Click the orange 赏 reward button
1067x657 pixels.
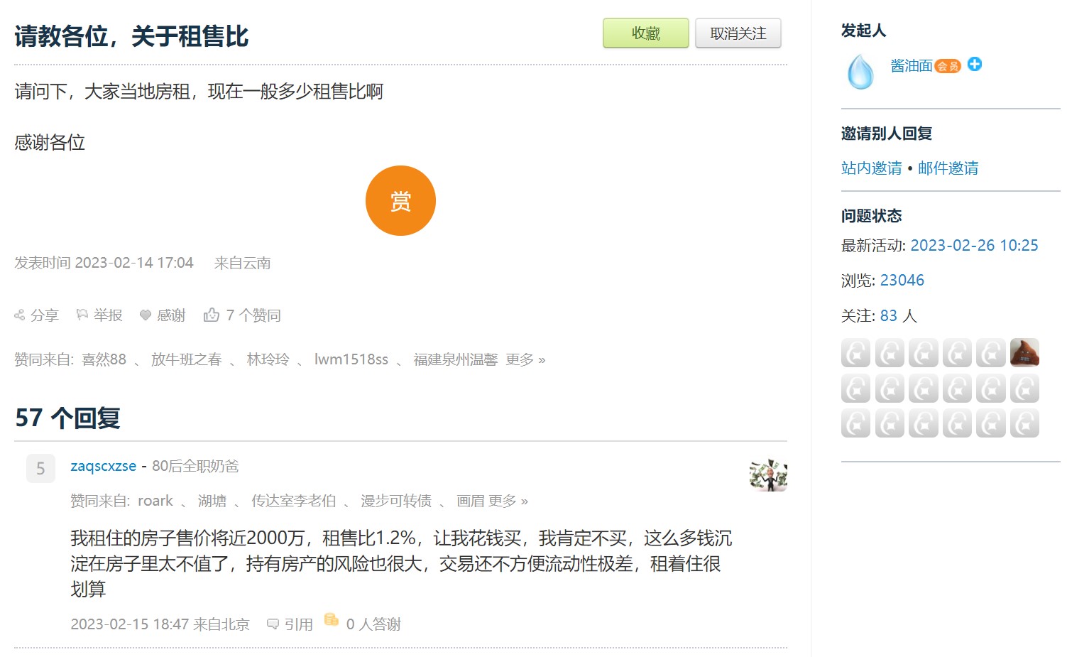(400, 201)
